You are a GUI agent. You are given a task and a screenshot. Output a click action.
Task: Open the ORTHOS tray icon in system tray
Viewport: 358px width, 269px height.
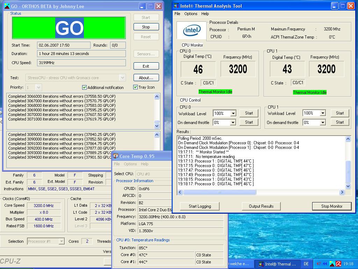click(x=332, y=264)
